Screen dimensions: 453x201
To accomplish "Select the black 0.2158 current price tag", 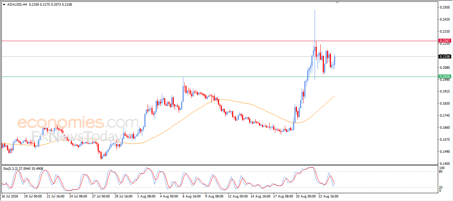I will pos(445,56).
